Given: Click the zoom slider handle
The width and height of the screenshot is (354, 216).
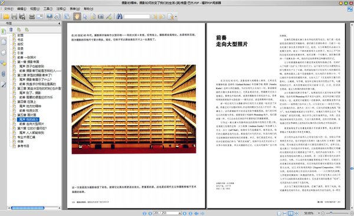Looking at the screenshot, I should [x=331, y=213].
